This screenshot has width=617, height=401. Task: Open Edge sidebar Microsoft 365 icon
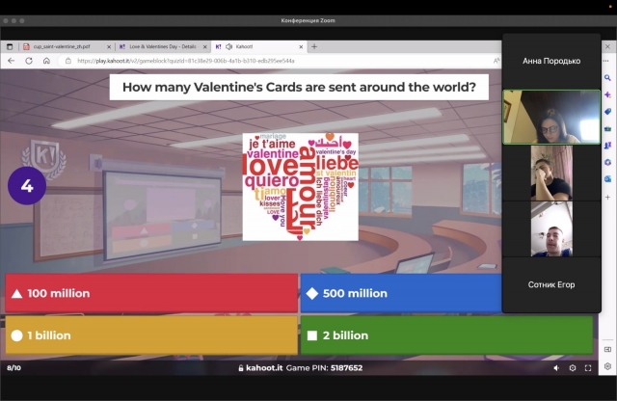607,162
